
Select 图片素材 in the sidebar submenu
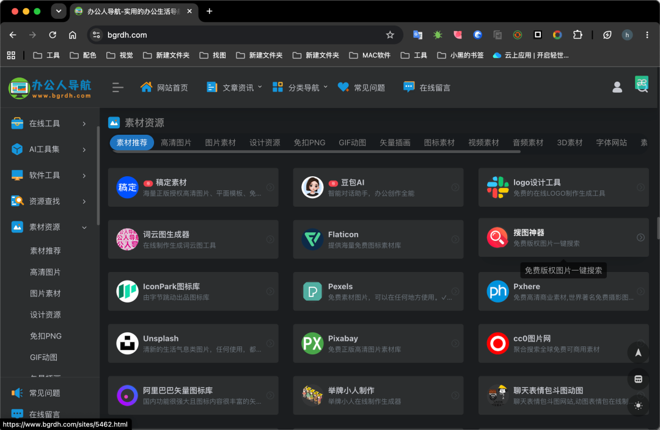click(45, 293)
